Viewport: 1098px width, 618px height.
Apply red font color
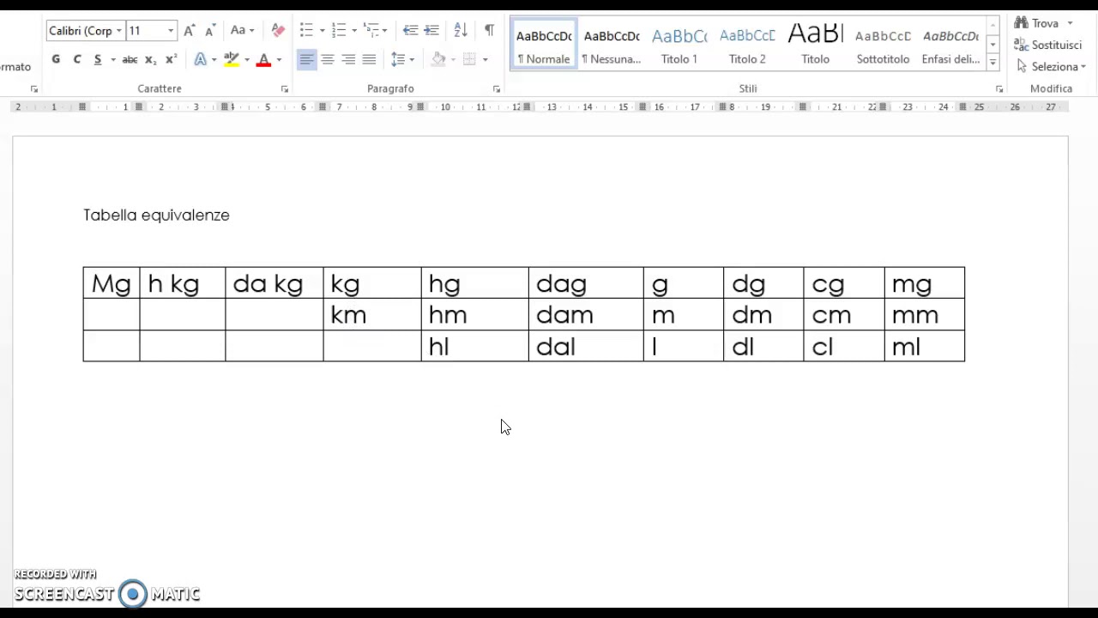click(263, 59)
